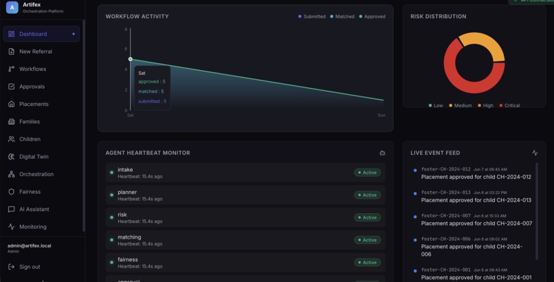Click the AI Assistant chat icon
Screen dimensions: 554x282
pos(11,209)
